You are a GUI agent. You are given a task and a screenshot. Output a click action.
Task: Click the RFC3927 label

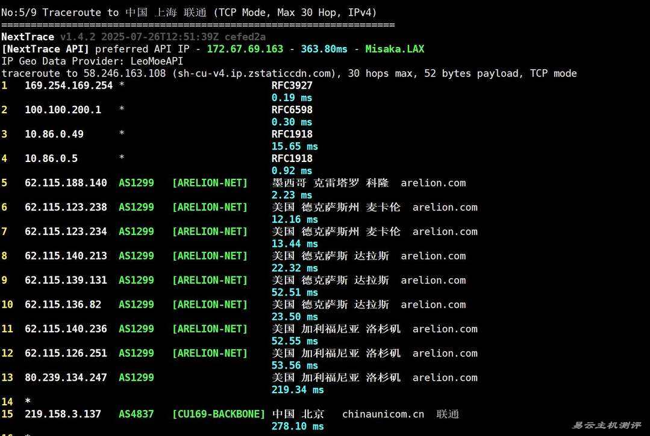[292, 86]
